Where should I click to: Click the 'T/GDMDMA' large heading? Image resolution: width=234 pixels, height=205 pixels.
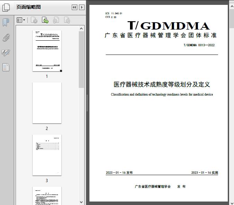tap(169, 26)
